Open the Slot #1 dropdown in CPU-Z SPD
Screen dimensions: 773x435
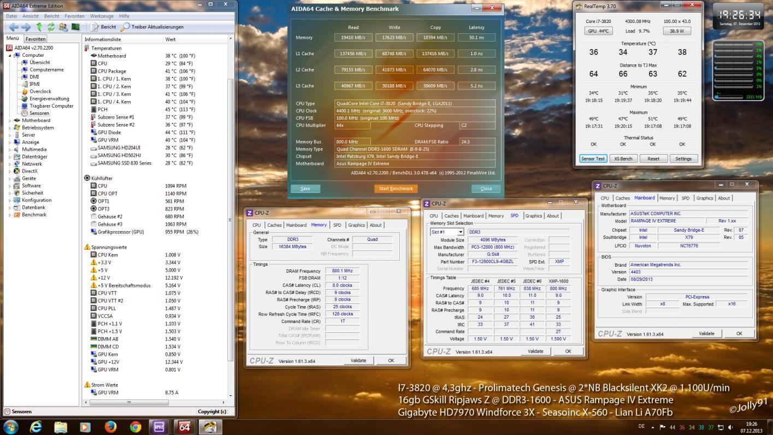click(461, 232)
